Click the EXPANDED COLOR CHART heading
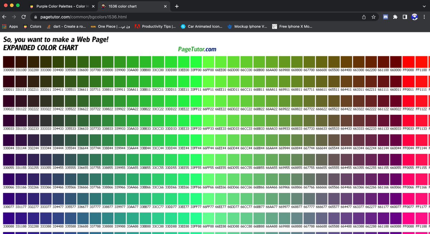This screenshot has width=430, height=234. click(40, 48)
